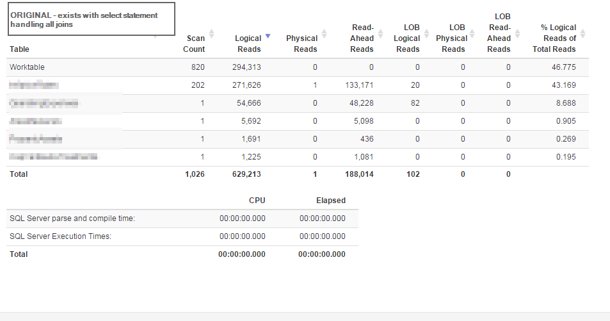Click the SQL Server Execution Times row
Viewport: 610px width, 321px height.
[x=61, y=236]
